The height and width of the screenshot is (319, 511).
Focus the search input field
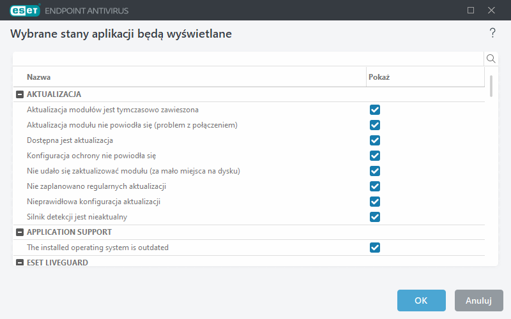[x=248, y=59]
